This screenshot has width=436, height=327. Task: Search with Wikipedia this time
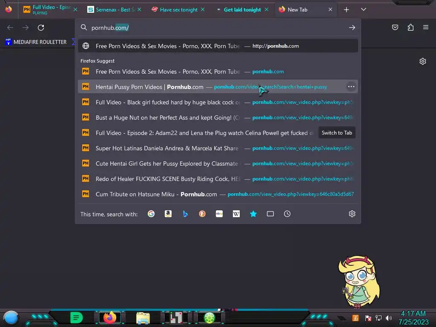(x=236, y=214)
